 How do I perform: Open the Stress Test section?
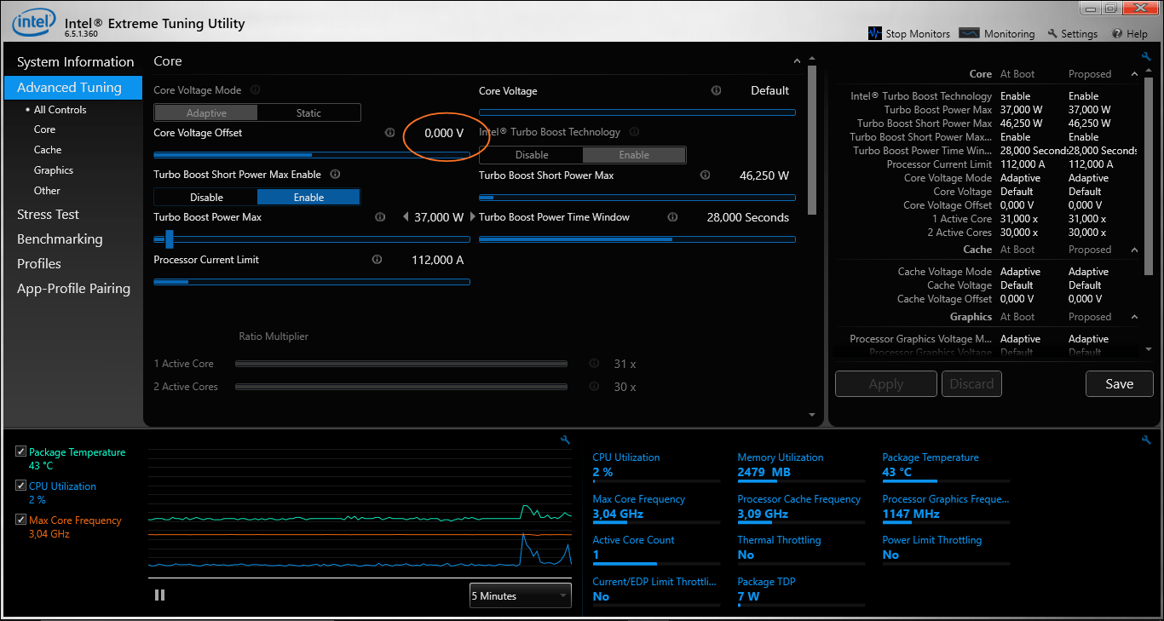48,215
